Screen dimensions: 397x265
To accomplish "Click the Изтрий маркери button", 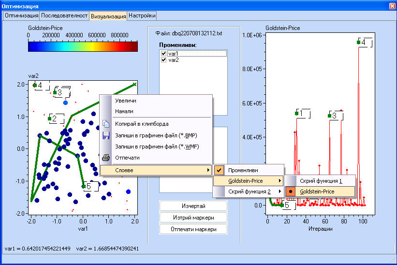I will pos(193,218).
